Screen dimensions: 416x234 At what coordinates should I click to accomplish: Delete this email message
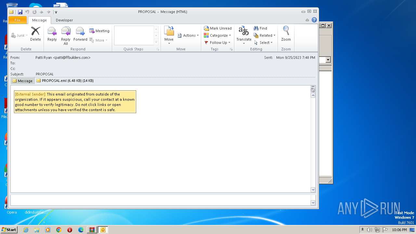click(x=35, y=34)
